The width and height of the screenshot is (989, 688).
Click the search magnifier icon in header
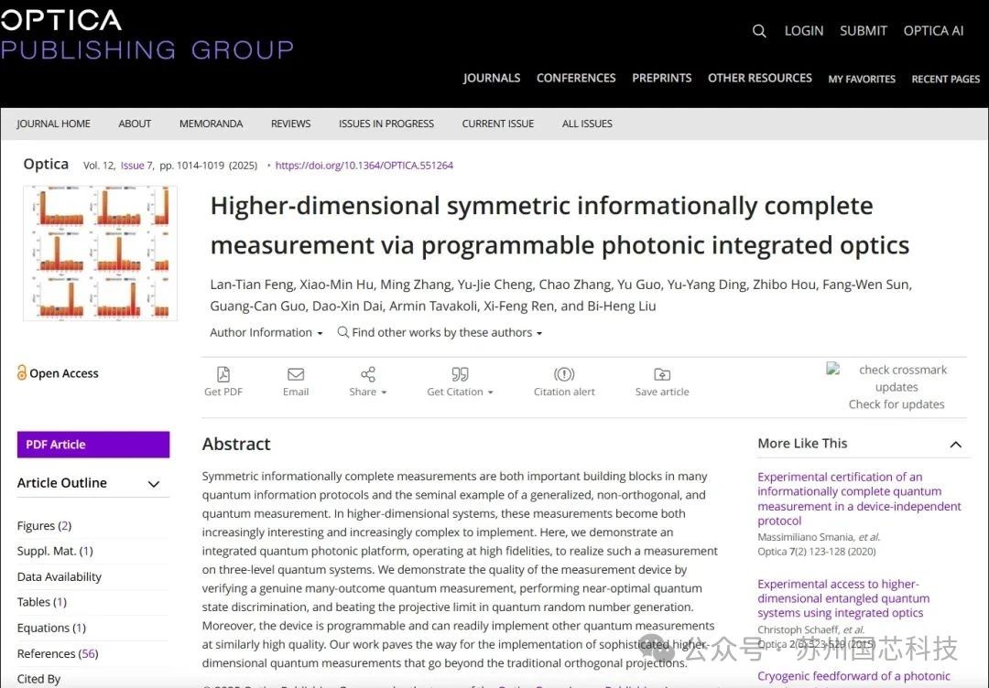coord(759,31)
